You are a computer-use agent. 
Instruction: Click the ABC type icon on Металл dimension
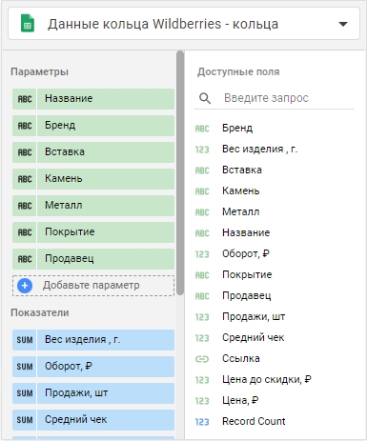(x=25, y=206)
